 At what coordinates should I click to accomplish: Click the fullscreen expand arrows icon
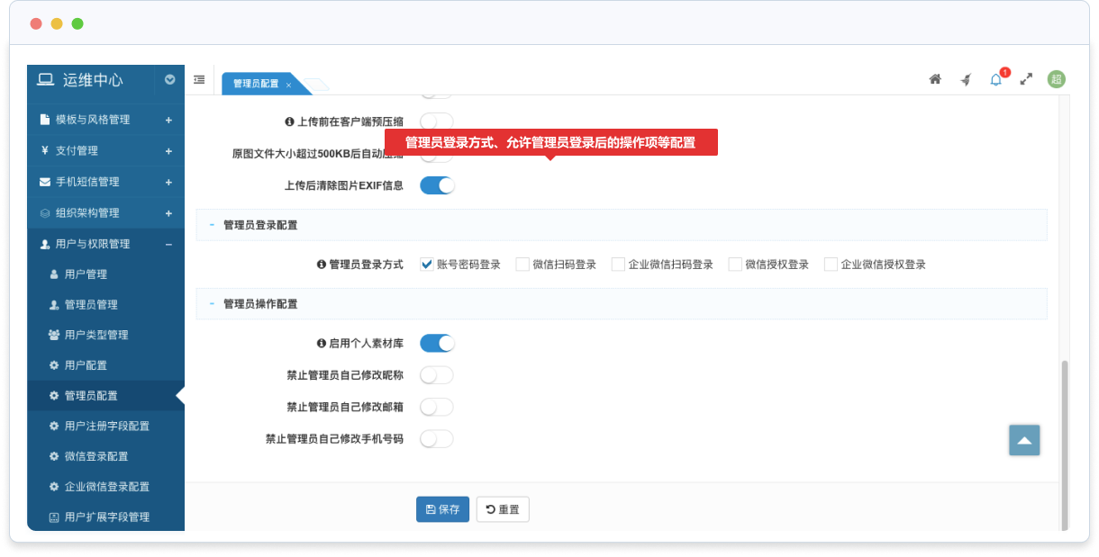coord(1026,79)
